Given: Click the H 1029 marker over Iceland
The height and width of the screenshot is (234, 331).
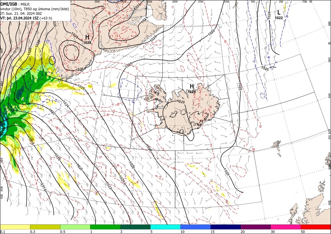Looking at the screenshot, I should [192, 88].
